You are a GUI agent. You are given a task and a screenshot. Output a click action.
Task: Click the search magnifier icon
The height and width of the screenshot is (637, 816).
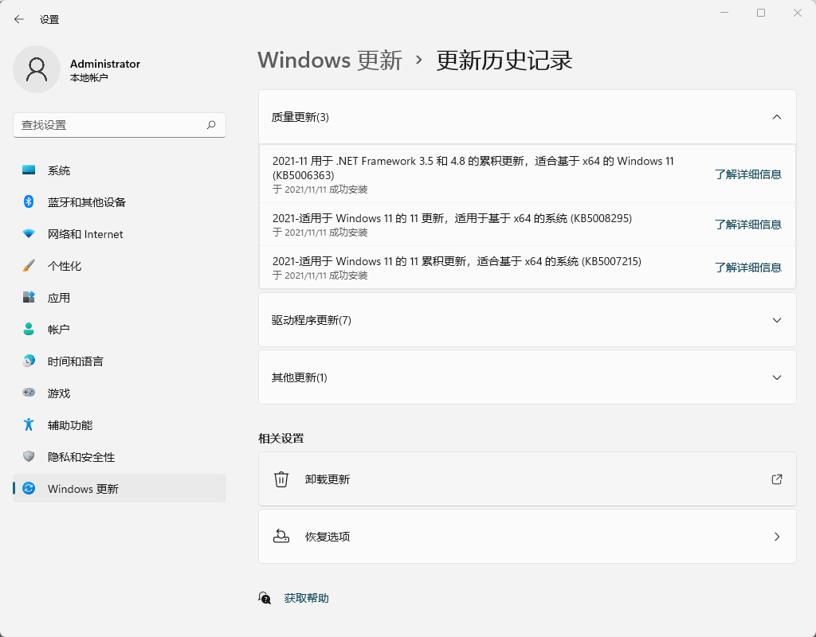[x=211, y=125]
